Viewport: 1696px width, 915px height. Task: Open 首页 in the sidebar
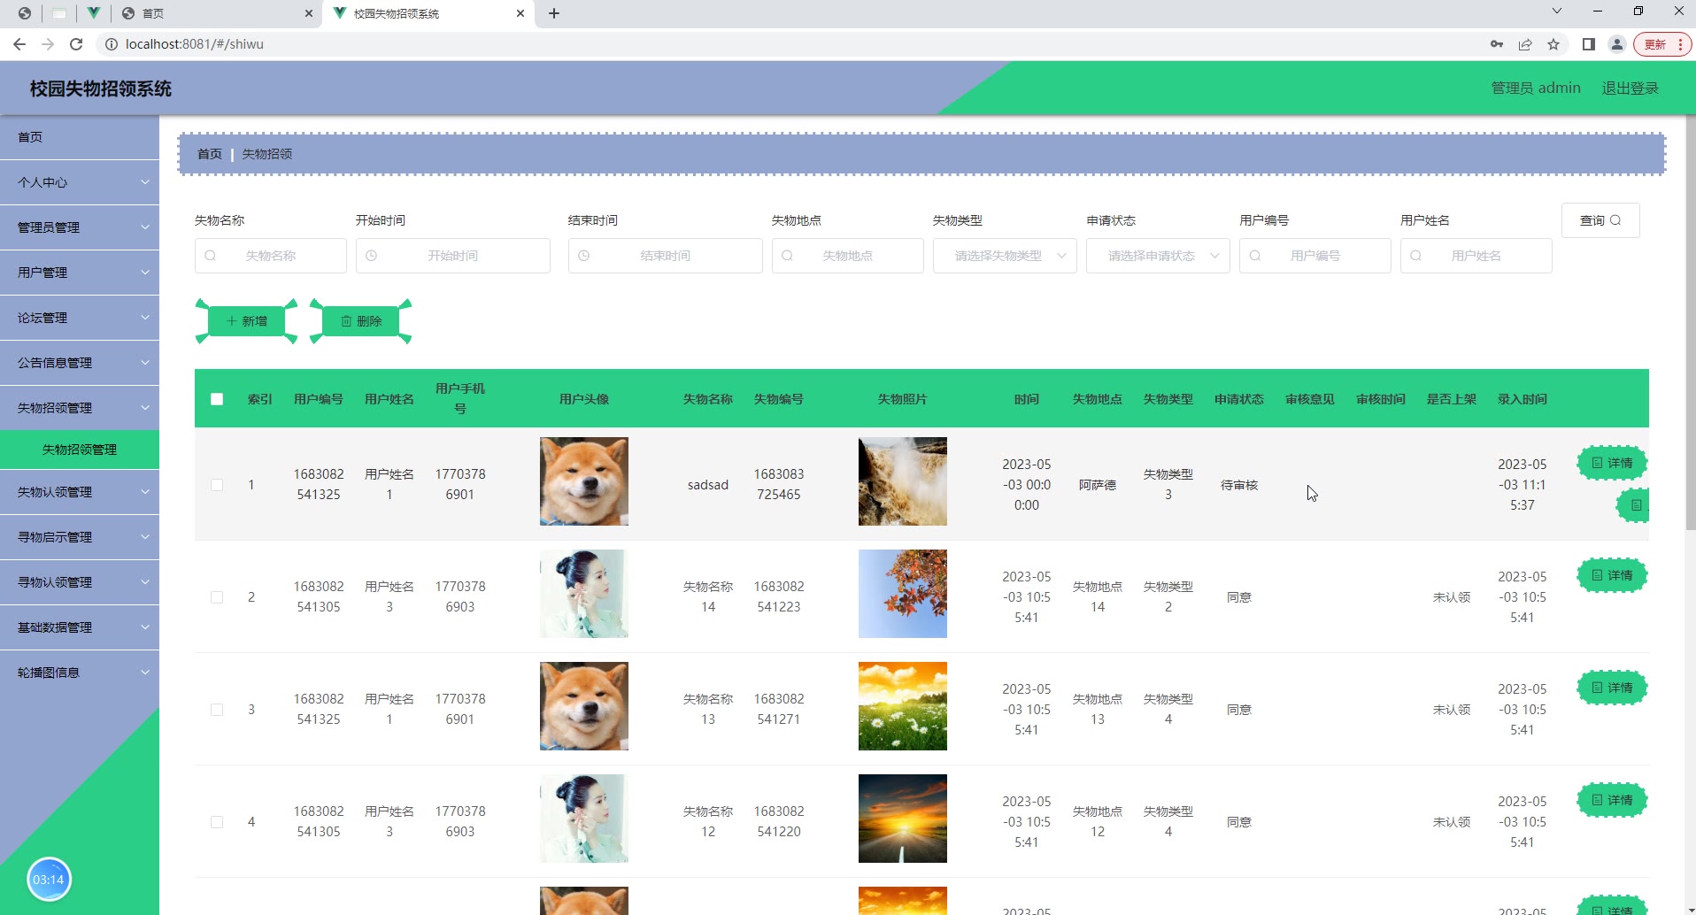pos(80,137)
